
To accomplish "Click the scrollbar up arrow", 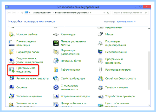I will pyautogui.click(x=149, y=28).
